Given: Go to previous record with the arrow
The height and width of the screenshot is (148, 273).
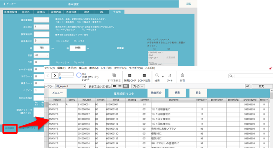Looking at the screenshot, I should point(48,75).
